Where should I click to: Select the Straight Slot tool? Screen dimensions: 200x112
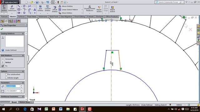[x=19, y=13]
